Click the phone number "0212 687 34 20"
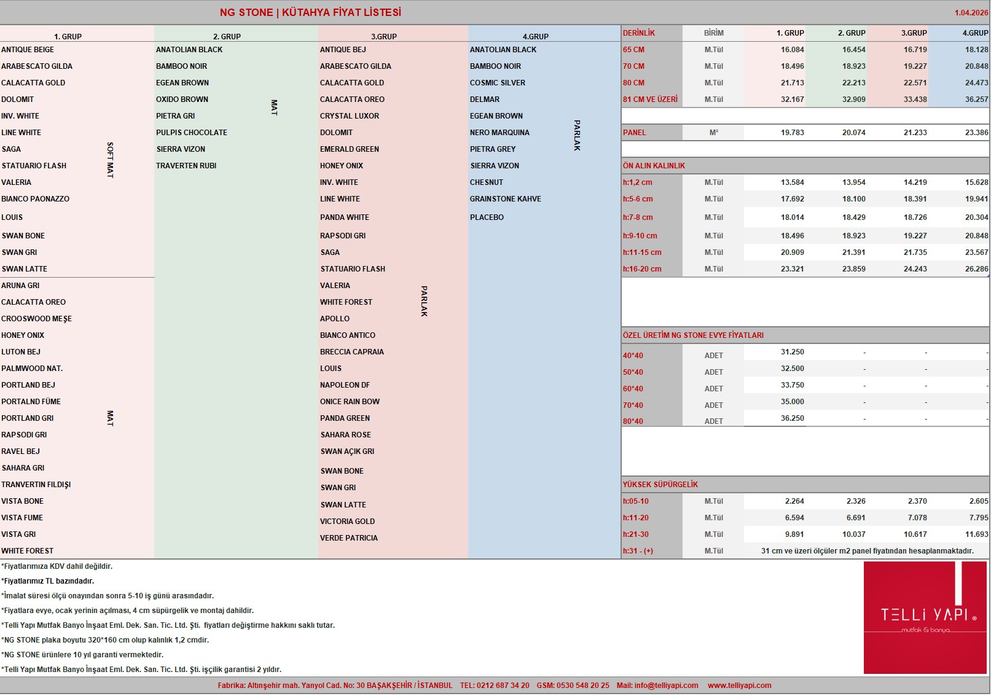Viewport: 991px width, 696px height. click(503, 686)
